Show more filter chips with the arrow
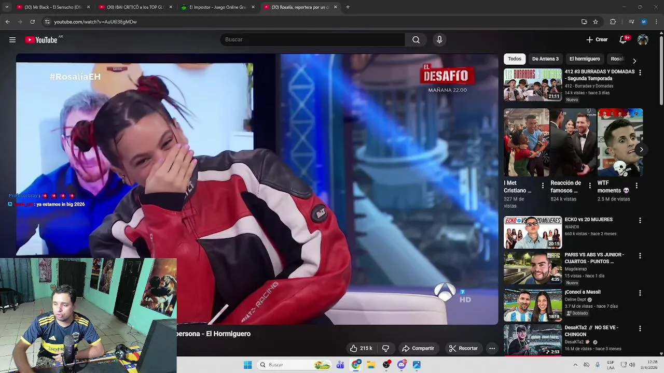Screen dimensions: 664x373 click(x=634, y=61)
